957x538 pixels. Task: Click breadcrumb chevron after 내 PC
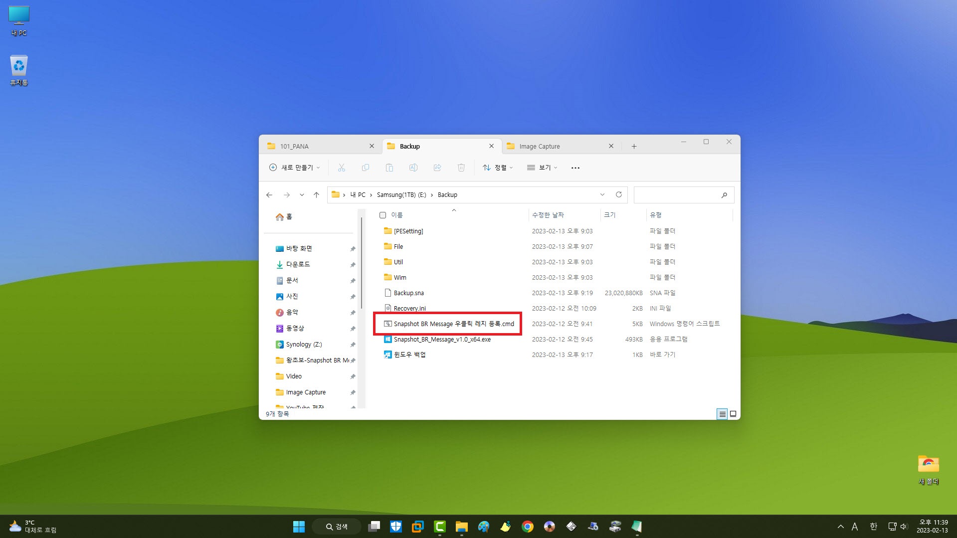pos(371,195)
